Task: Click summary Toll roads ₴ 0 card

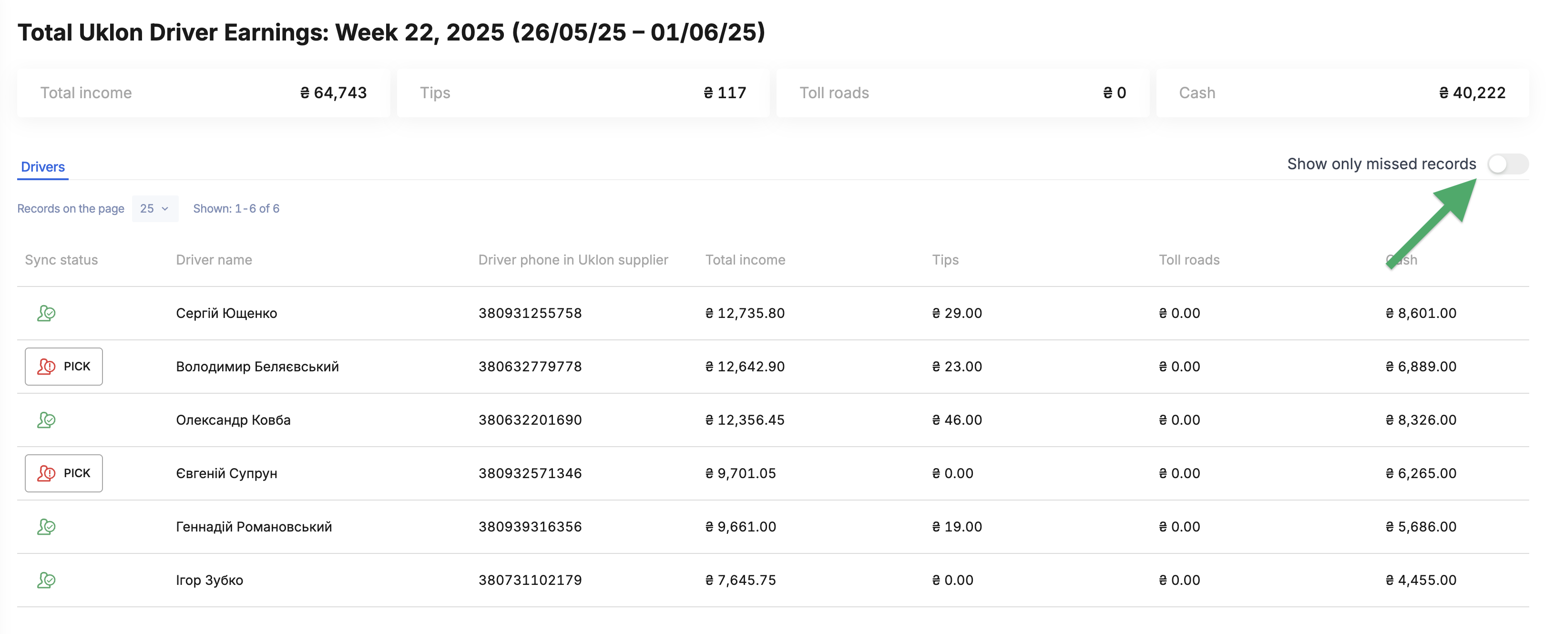Action: pyautogui.click(x=963, y=93)
